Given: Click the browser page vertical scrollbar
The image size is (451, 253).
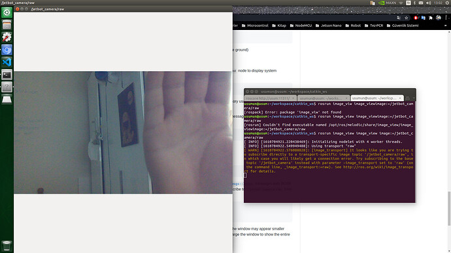Looking at the screenshot, I should click(x=449, y=208).
